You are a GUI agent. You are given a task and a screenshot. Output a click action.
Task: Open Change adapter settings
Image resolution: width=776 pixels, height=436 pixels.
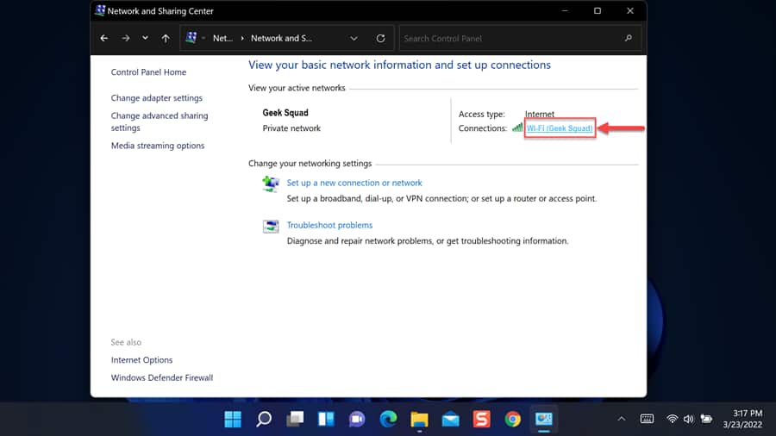pyautogui.click(x=156, y=98)
